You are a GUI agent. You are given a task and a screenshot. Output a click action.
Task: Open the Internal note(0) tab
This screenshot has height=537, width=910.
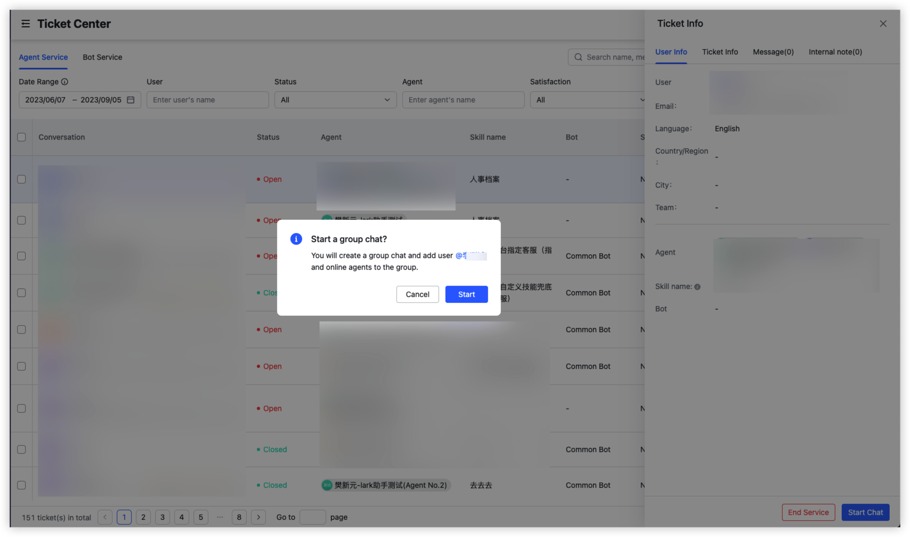tap(835, 52)
